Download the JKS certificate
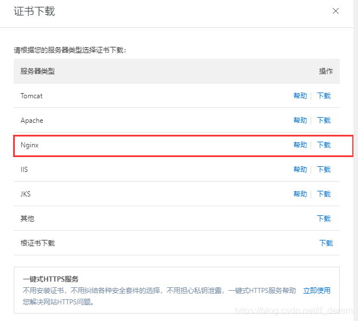This screenshot has height=321, width=358. coord(324,194)
